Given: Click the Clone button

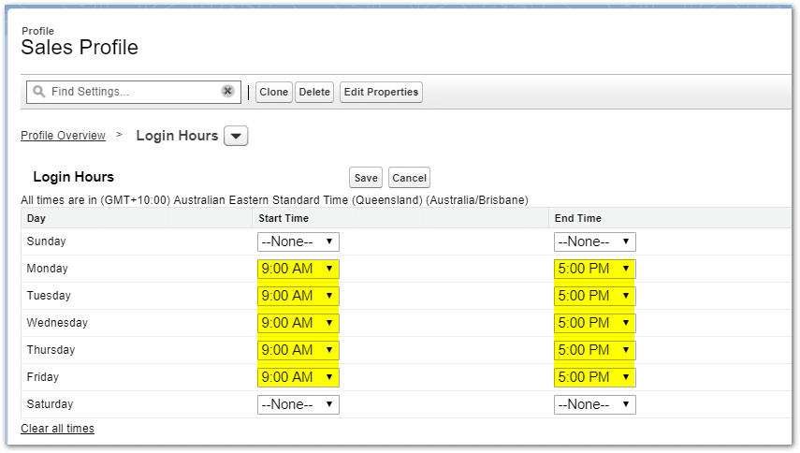Looking at the screenshot, I should tap(274, 93).
